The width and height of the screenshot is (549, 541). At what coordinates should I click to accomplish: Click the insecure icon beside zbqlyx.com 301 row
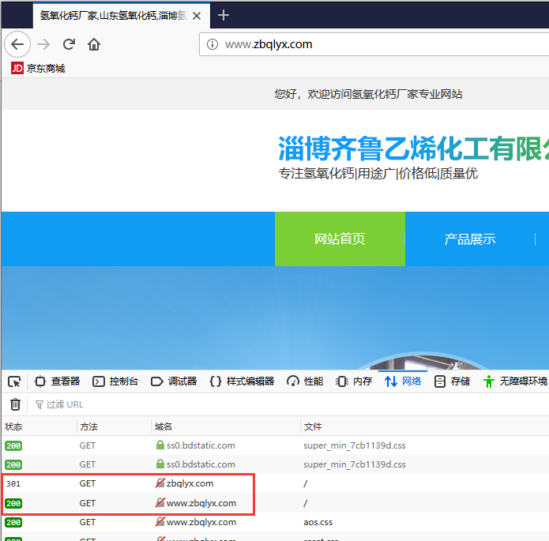tap(160, 483)
